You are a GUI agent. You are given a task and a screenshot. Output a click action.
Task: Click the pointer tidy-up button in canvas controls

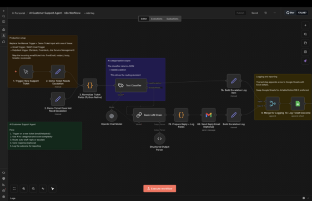pos(52,188)
